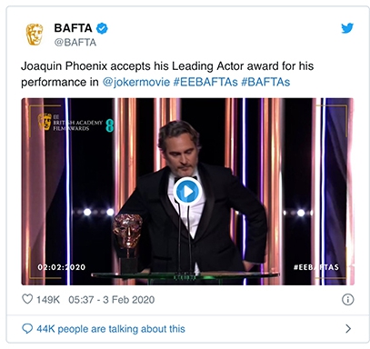Click the BAFTA account display name

point(73,28)
